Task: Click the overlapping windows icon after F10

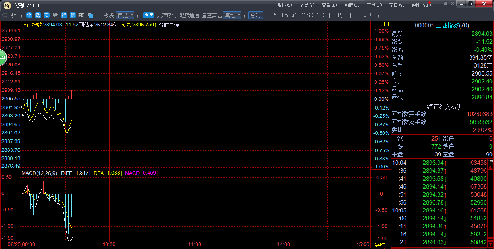Action: [90, 15]
